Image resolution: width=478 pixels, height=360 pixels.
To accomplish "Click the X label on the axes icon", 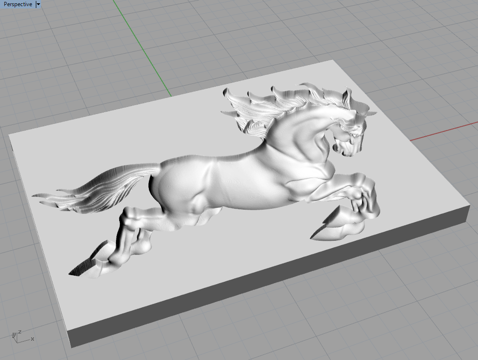I will click(x=32, y=339).
